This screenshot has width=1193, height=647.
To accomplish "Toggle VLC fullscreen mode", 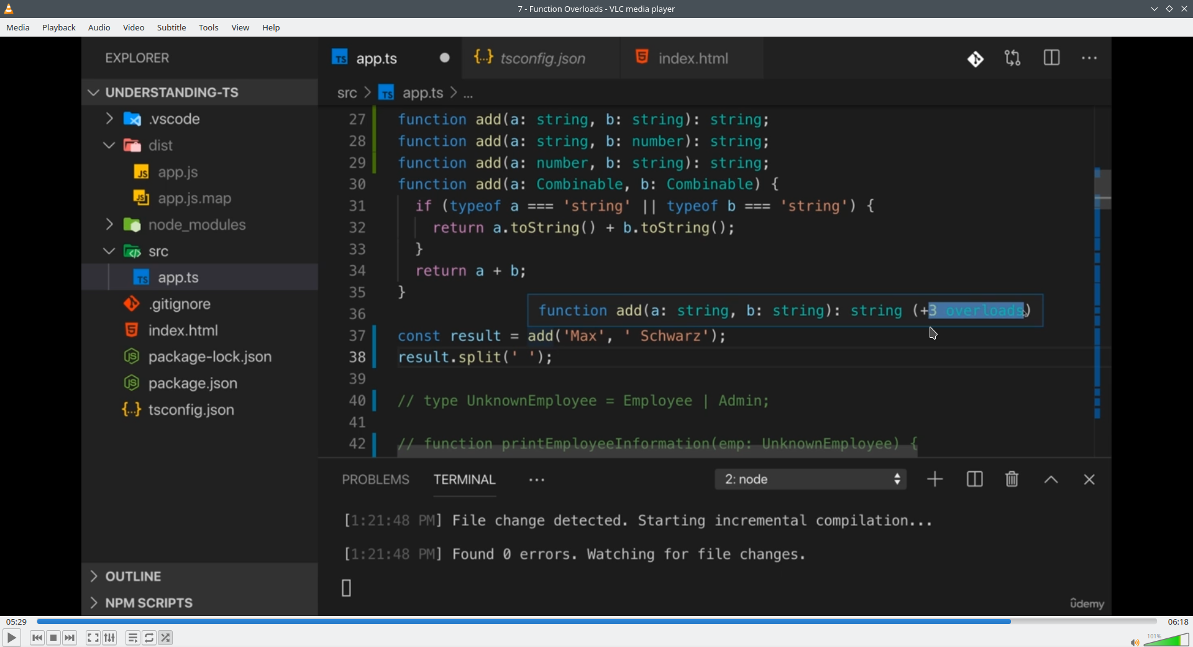I will pyautogui.click(x=93, y=638).
